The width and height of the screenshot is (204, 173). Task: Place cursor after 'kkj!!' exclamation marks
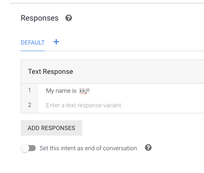[90, 91]
